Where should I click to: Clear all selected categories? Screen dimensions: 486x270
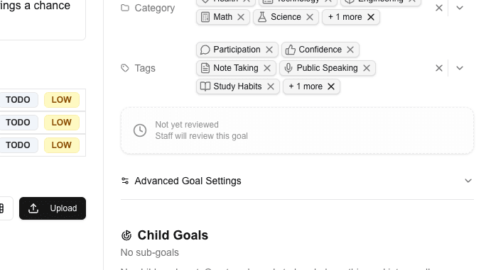[x=439, y=8]
